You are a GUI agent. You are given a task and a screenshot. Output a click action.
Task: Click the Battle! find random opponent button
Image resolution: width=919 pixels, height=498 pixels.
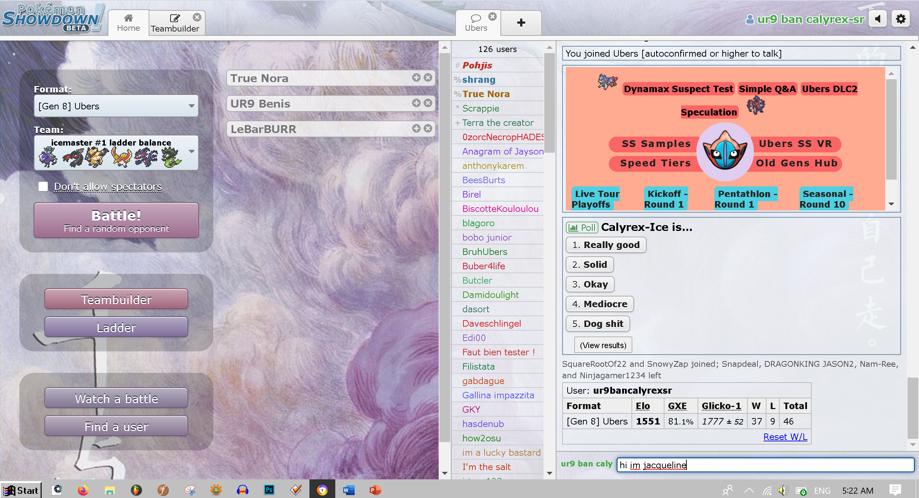pos(116,220)
